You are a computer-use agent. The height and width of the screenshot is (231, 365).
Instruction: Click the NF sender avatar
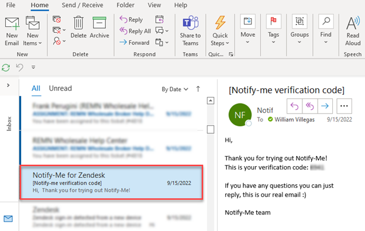click(240, 115)
